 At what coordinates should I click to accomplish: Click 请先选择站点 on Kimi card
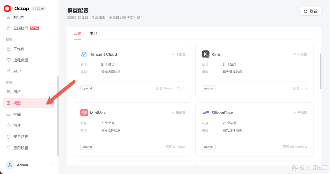point(232,72)
